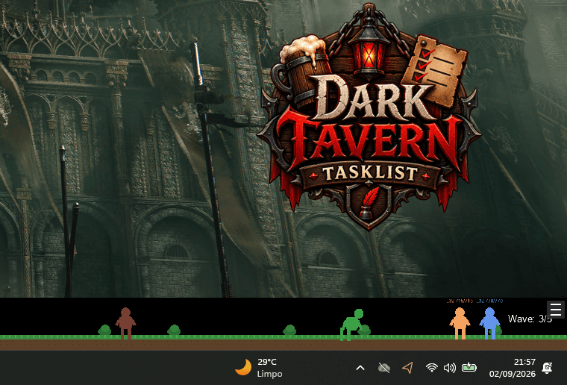Click the crossed-out cloud sync tray icon
Viewport: 567px width, 385px height.
[x=384, y=368]
